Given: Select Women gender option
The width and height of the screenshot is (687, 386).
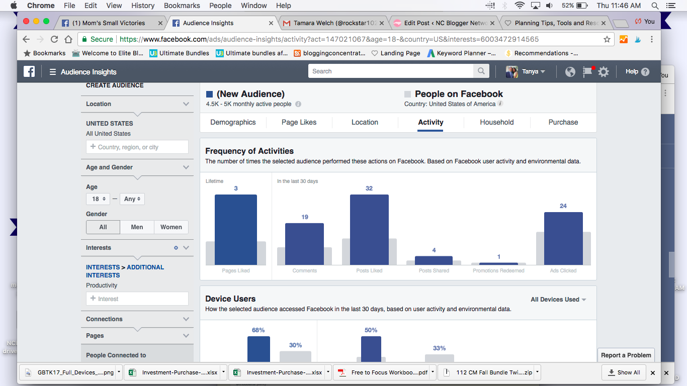Looking at the screenshot, I should 171,227.
